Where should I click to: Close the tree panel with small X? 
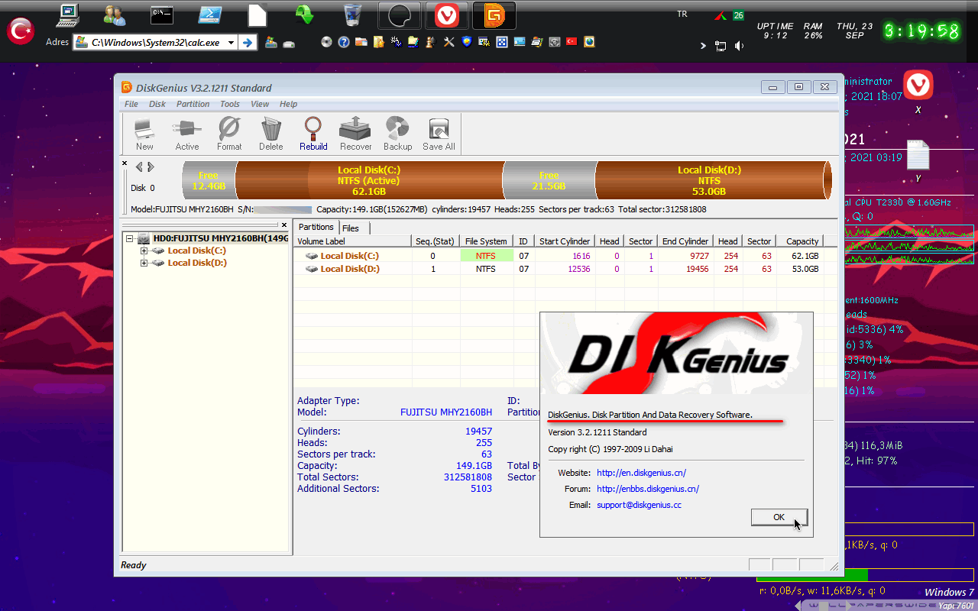pyautogui.click(x=284, y=225)
